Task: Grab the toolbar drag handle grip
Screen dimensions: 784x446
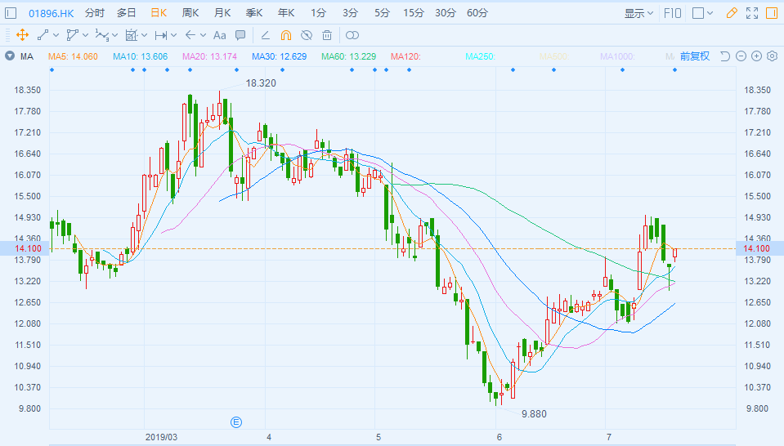Action: pyautogui.click(x=7, y=35)
